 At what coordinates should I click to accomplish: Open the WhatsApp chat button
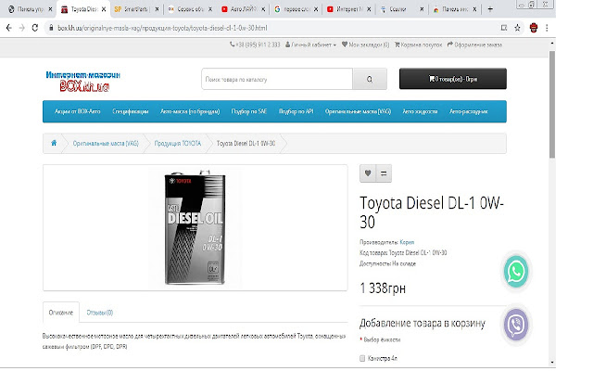[516, 272]
